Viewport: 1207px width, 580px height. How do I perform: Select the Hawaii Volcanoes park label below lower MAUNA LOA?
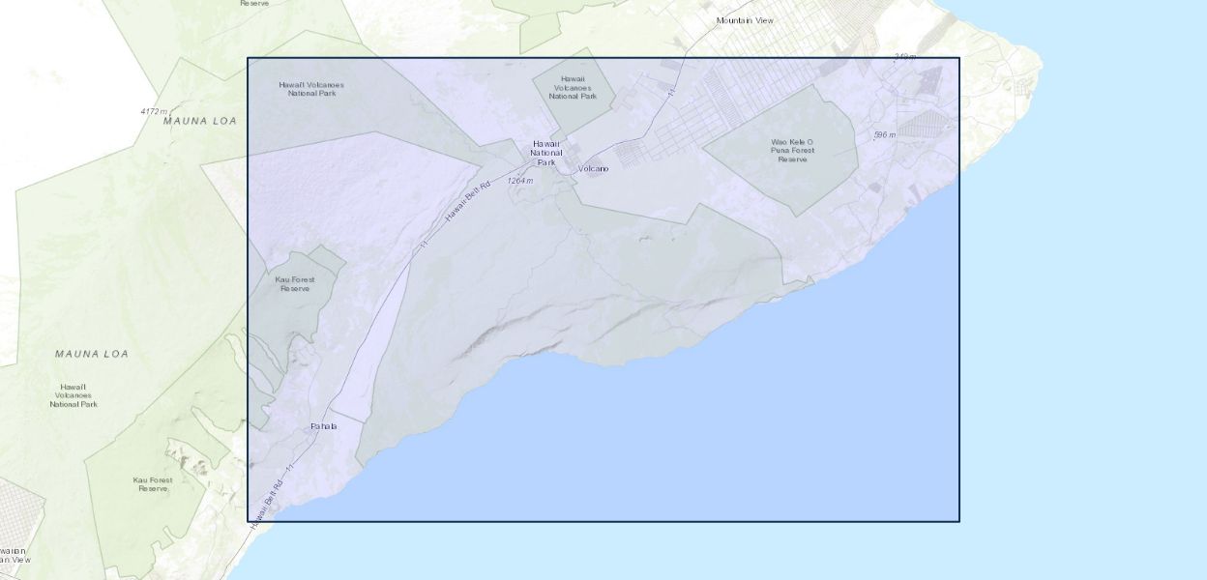[x=74, y=394]
